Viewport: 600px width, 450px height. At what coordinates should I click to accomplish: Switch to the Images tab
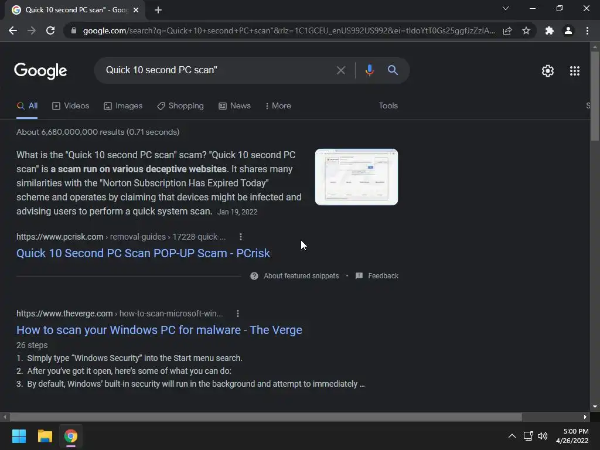[x=123, y=106]
